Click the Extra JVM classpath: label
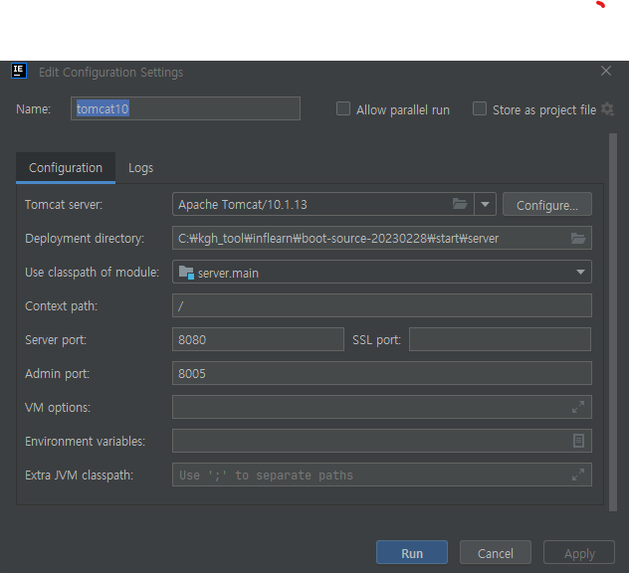 pos(79,476)
